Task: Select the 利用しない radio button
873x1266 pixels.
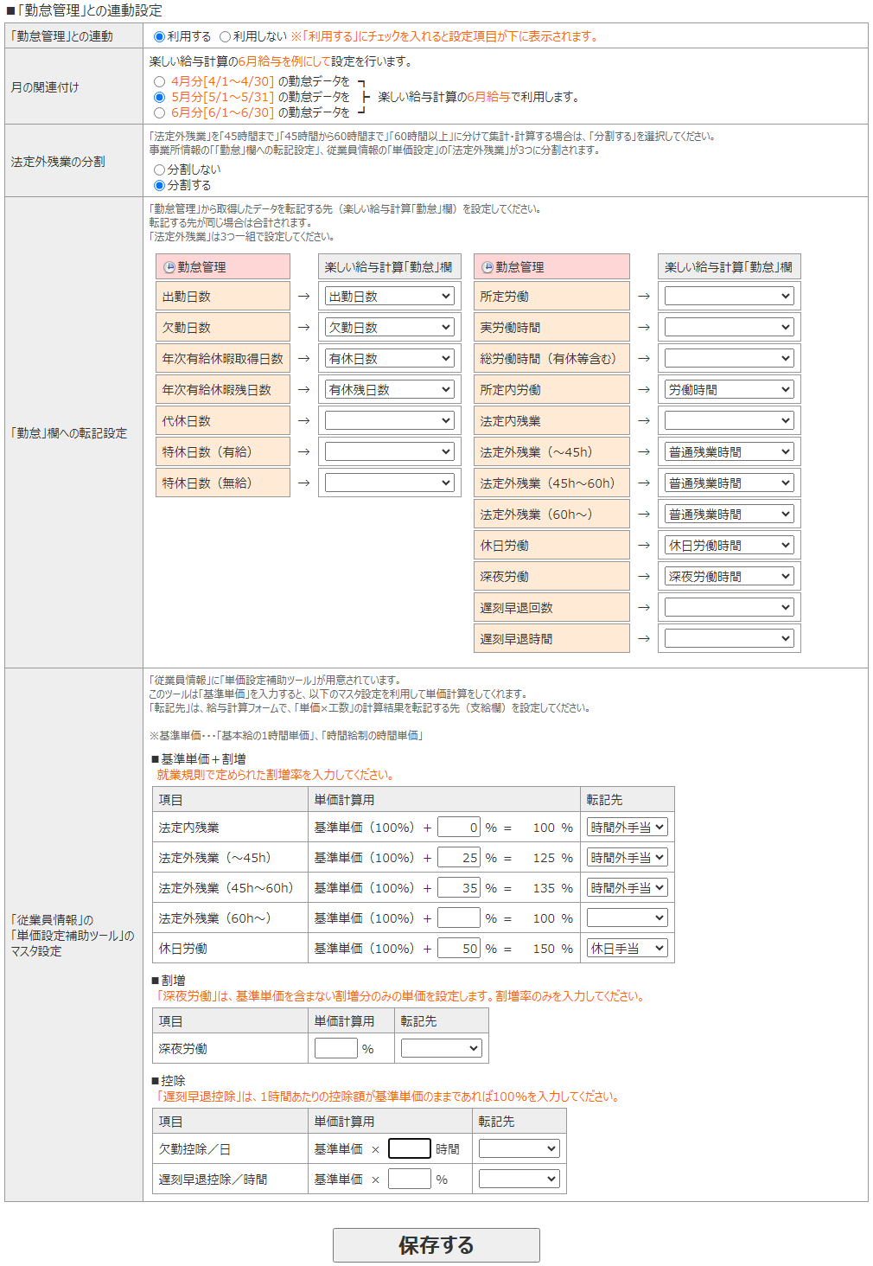Action: pyautogui.click(x=225, y=36)
